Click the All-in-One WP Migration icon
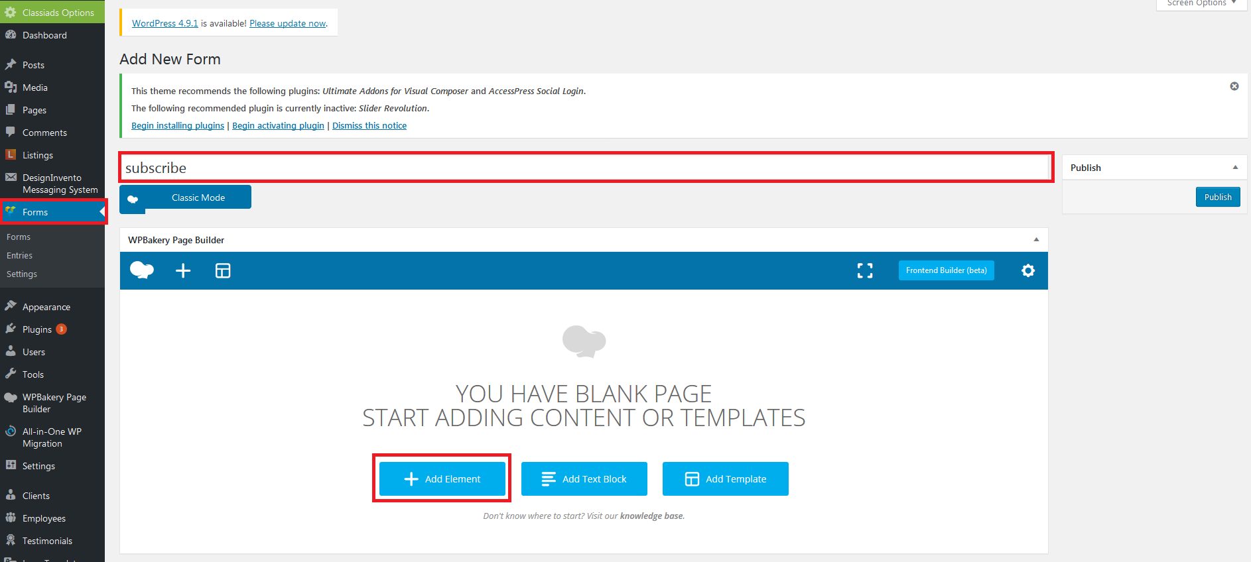The image size is (1251, 562). 11,431
